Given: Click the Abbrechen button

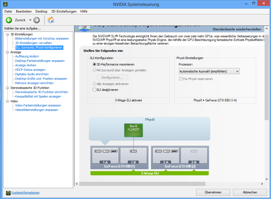Looking at the screenshot, I should tap(250, 192).
